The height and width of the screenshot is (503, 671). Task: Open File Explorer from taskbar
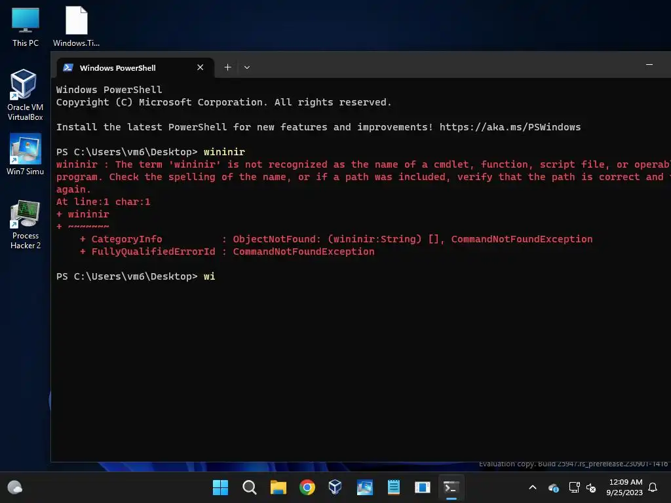[x=278, y=487]
